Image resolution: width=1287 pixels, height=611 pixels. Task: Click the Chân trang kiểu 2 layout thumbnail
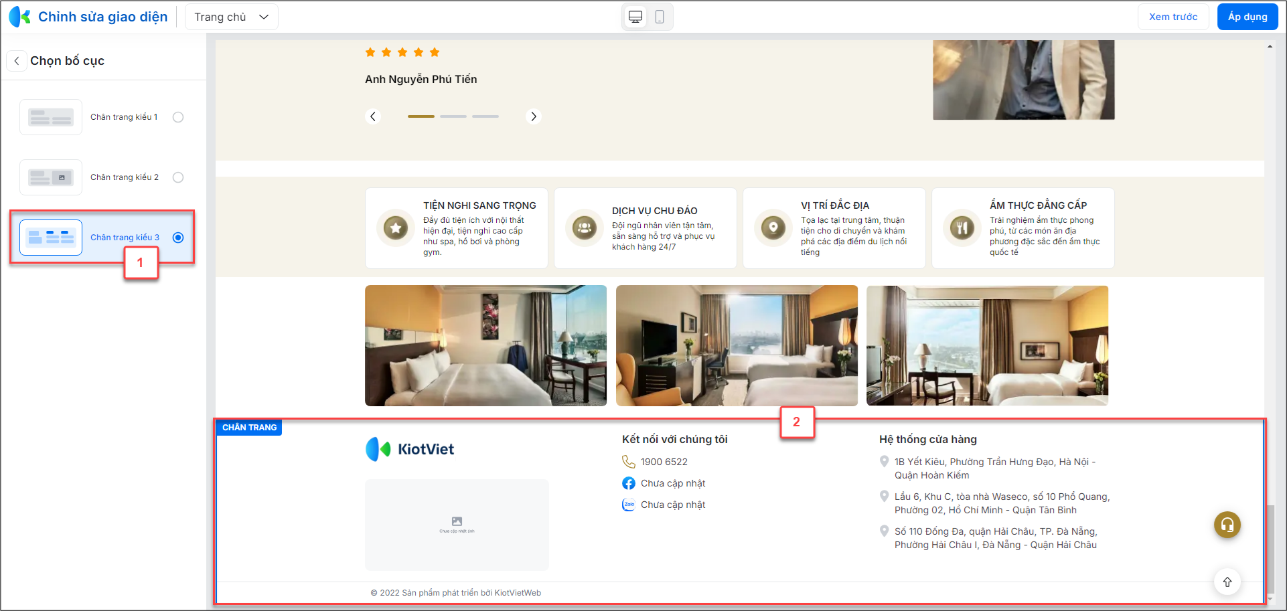point(51,177)
